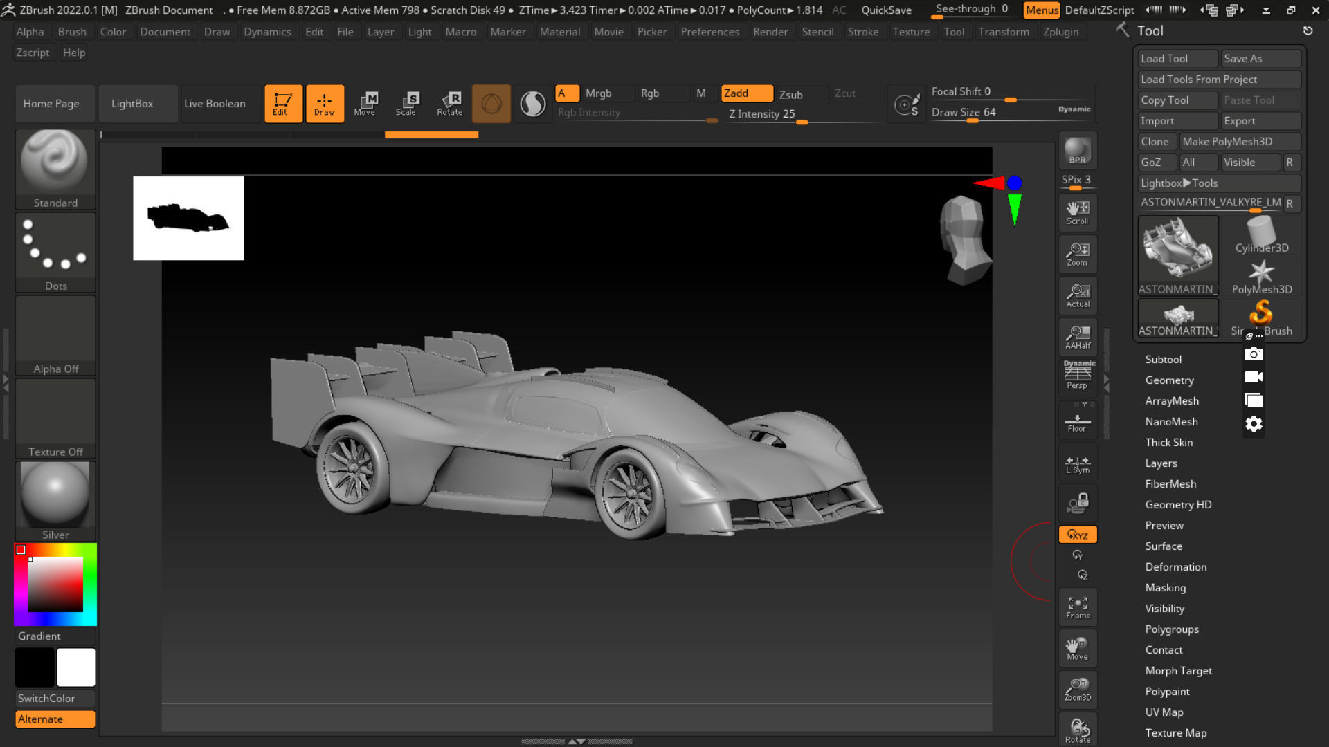1329x747 pixels.
Task: Open LightBox browser
Action: (138, 104)
